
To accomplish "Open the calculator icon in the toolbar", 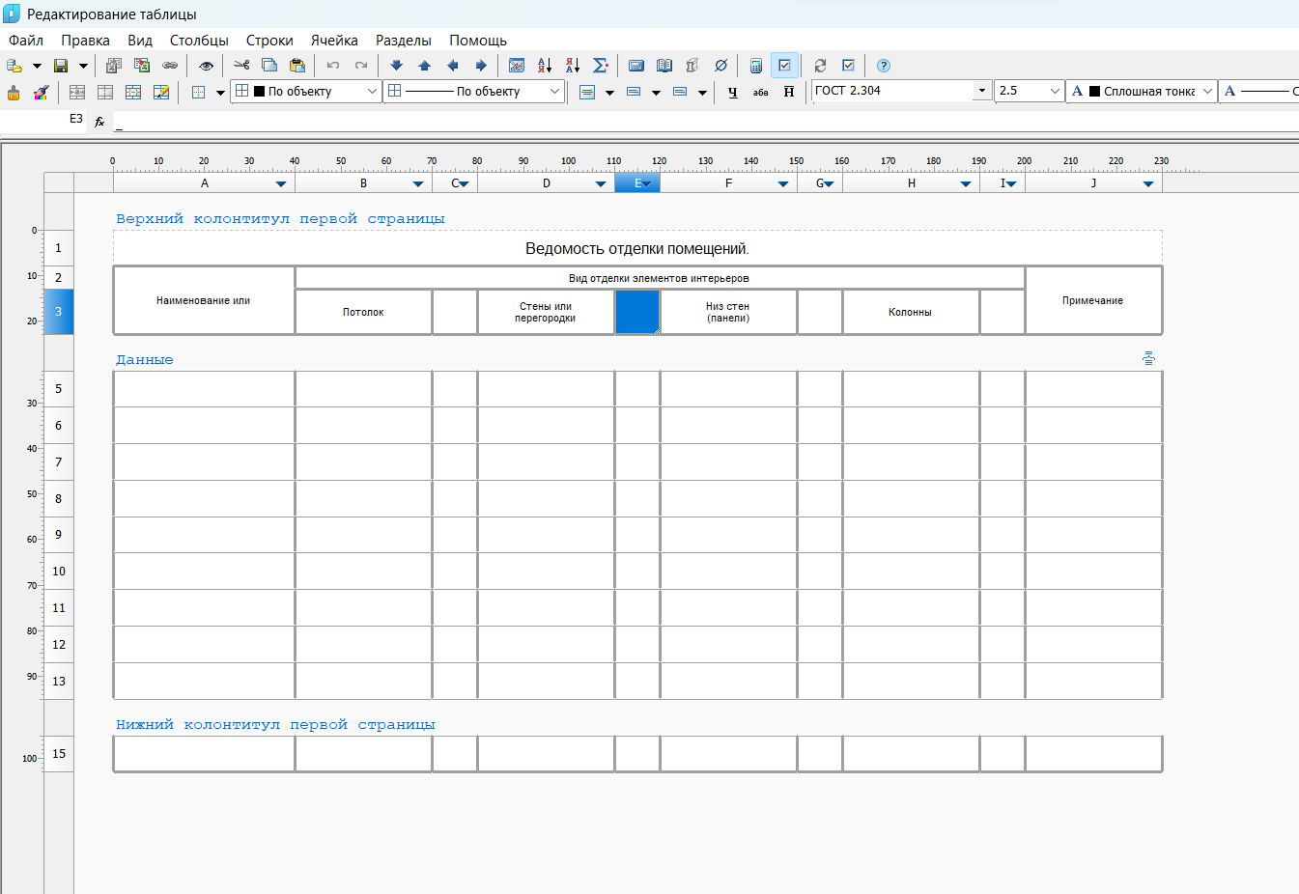I will tap(756, 66).
